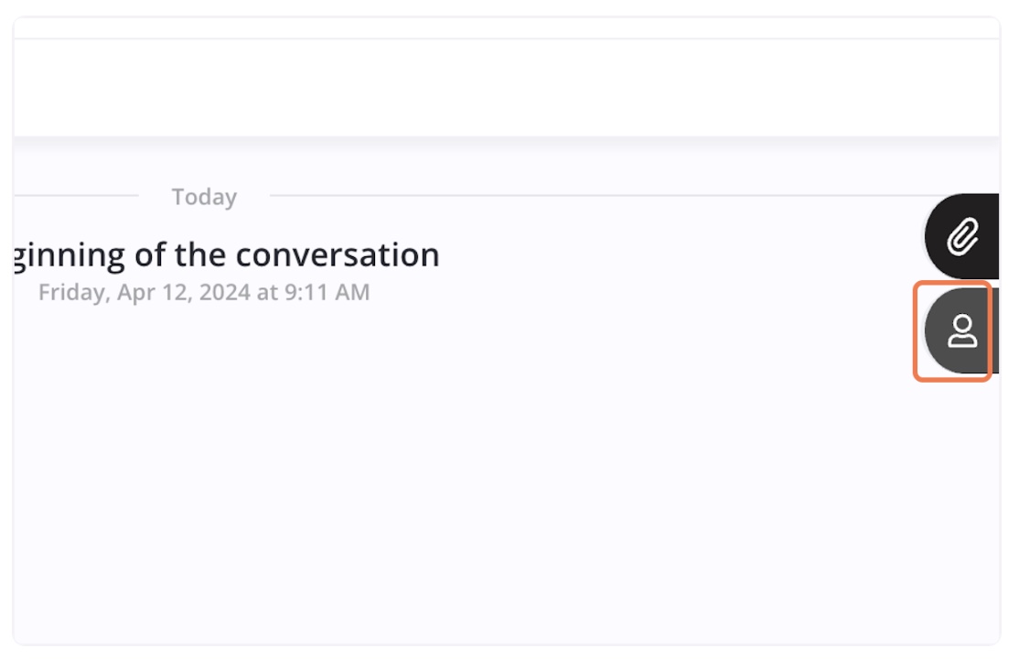
Task: Click the word "conversation" in the heading
Action: pyautogui.click(x=338, y=254)
